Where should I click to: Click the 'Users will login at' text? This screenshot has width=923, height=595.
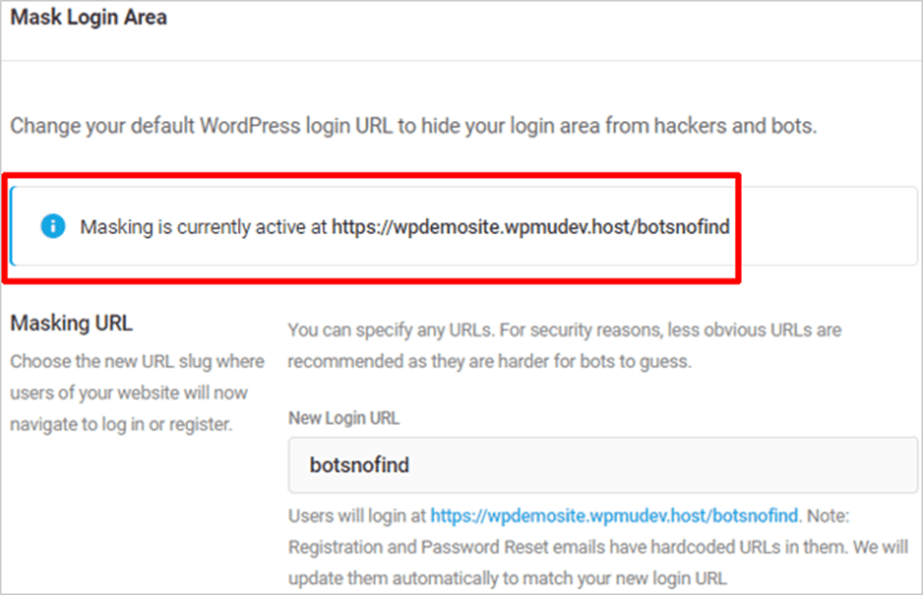coord(357,515)
